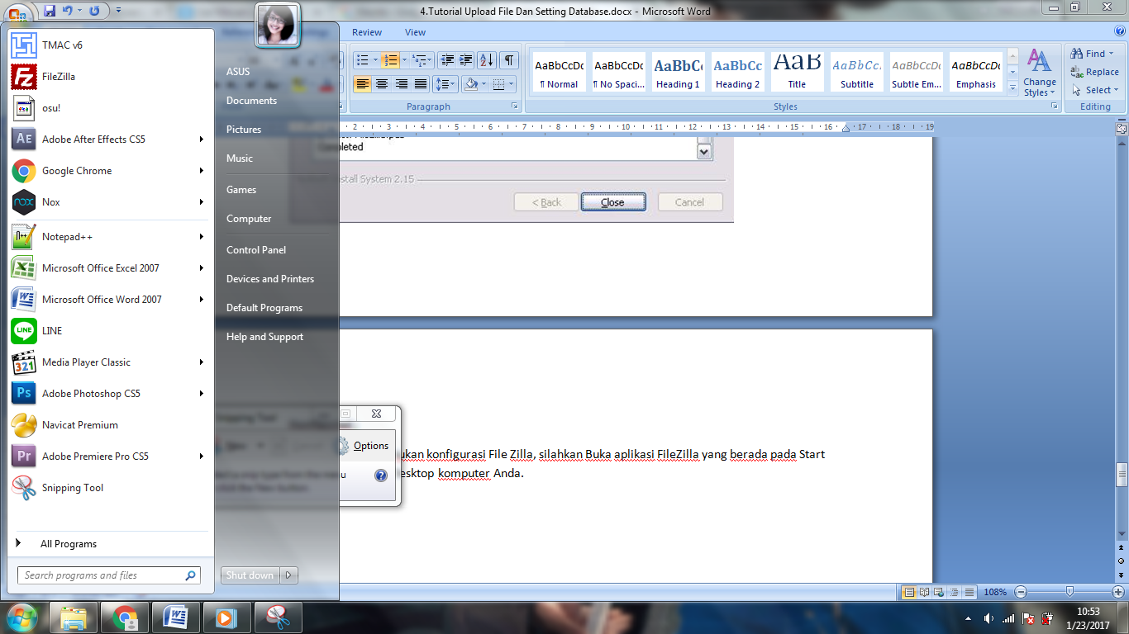Open Notepad++ from the Start menu

[109, 237]
